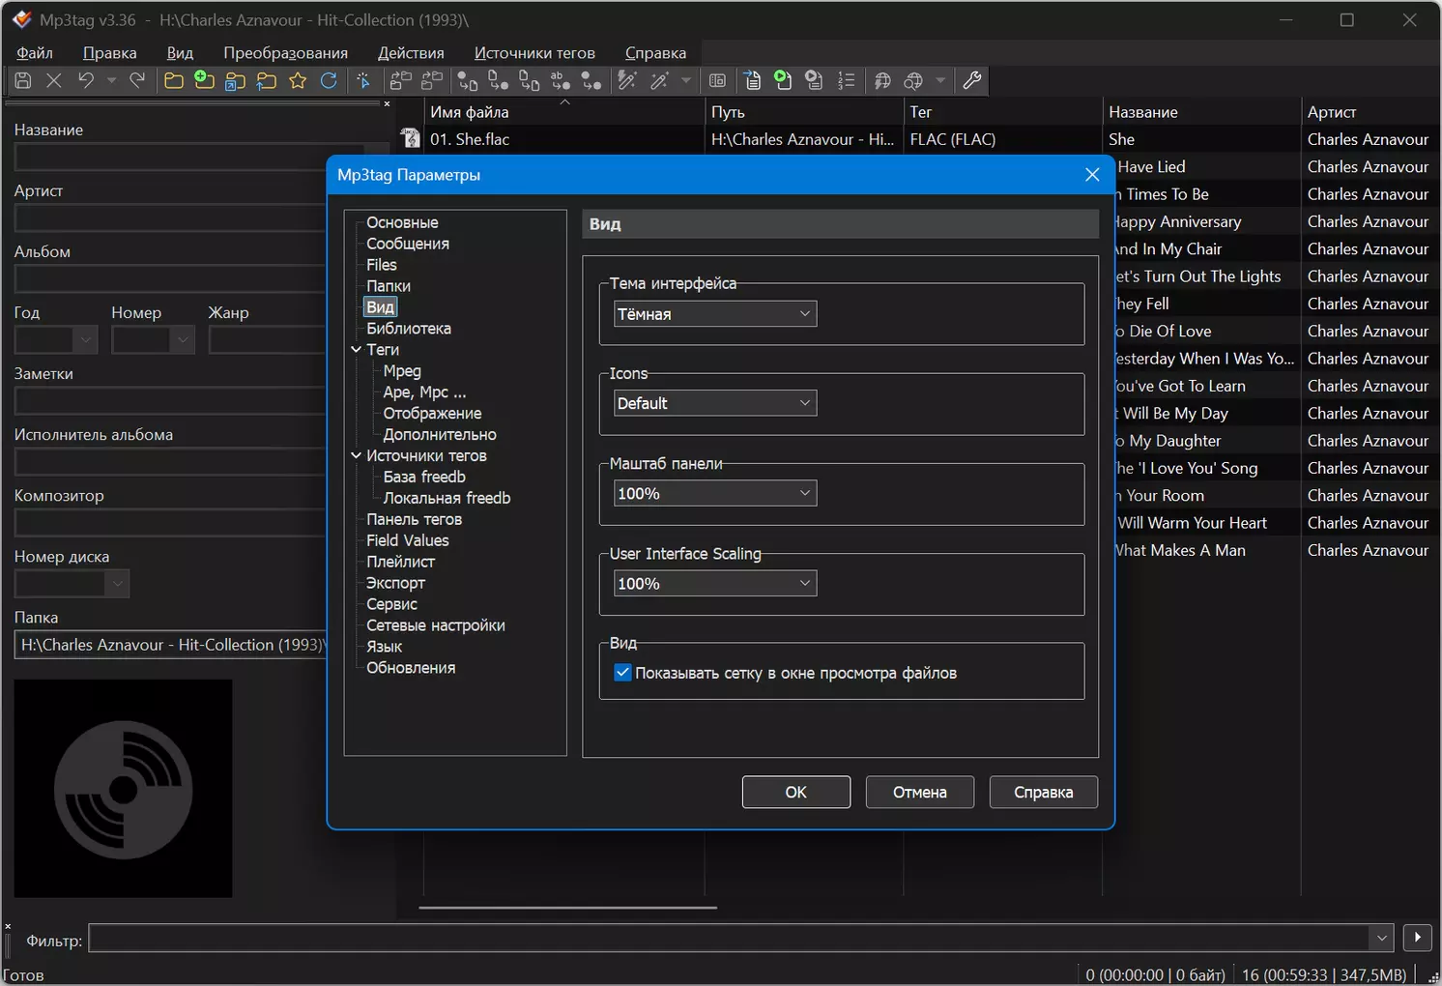Select Экспорт in the options tree
Viewport: 1442px width, 986px height.
[395, 583]
